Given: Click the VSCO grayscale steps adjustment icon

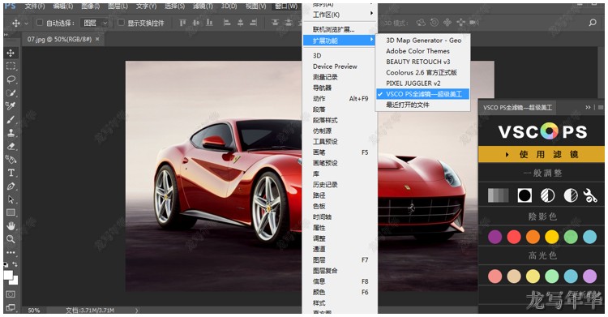Looking at the screenshot, I should click(498, 195).
